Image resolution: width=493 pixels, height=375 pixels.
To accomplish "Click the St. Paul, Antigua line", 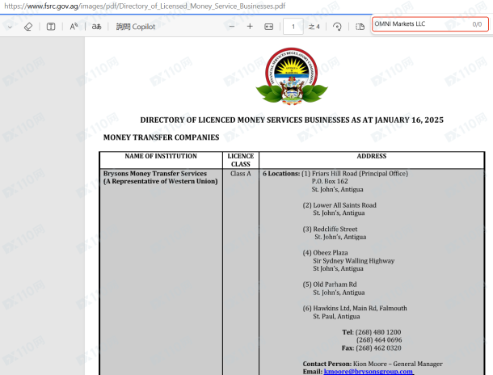I will coord(336,316).
